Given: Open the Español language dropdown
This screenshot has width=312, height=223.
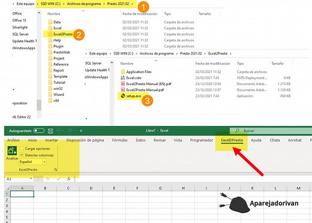Looking at the screenshot, I should pyautogui.click(x=44, y=162).
